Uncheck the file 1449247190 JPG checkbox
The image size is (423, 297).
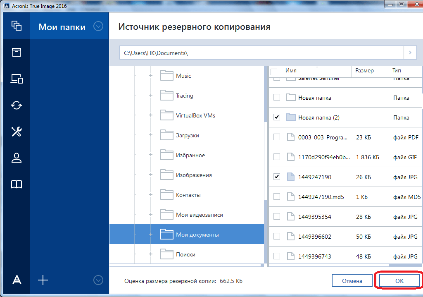click(x=277, y=177)
